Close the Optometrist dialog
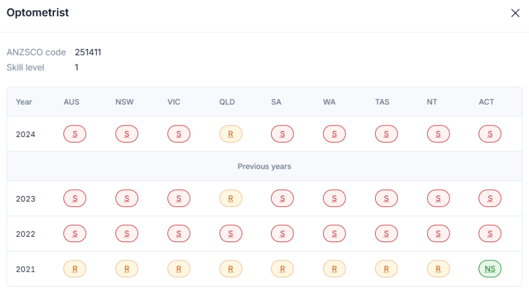This screenshot has width=529, height=292. (x=515, y=13)
